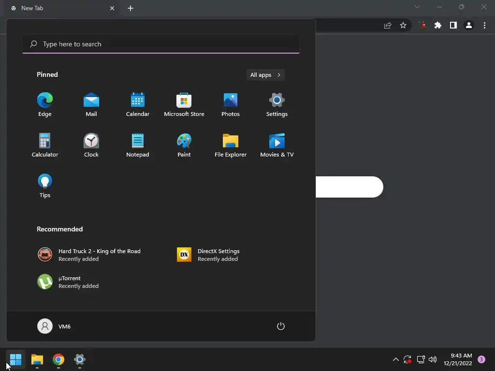Select the New Tab tab in Chrome
This screenshot has height=371, width=495.
61,8
